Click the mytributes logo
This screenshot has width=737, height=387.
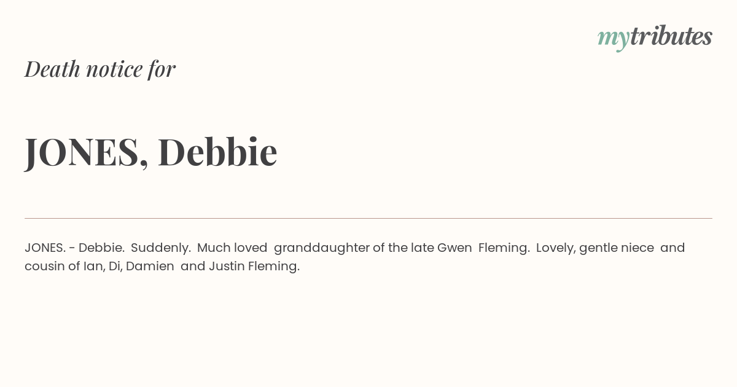tap(655, 37)
